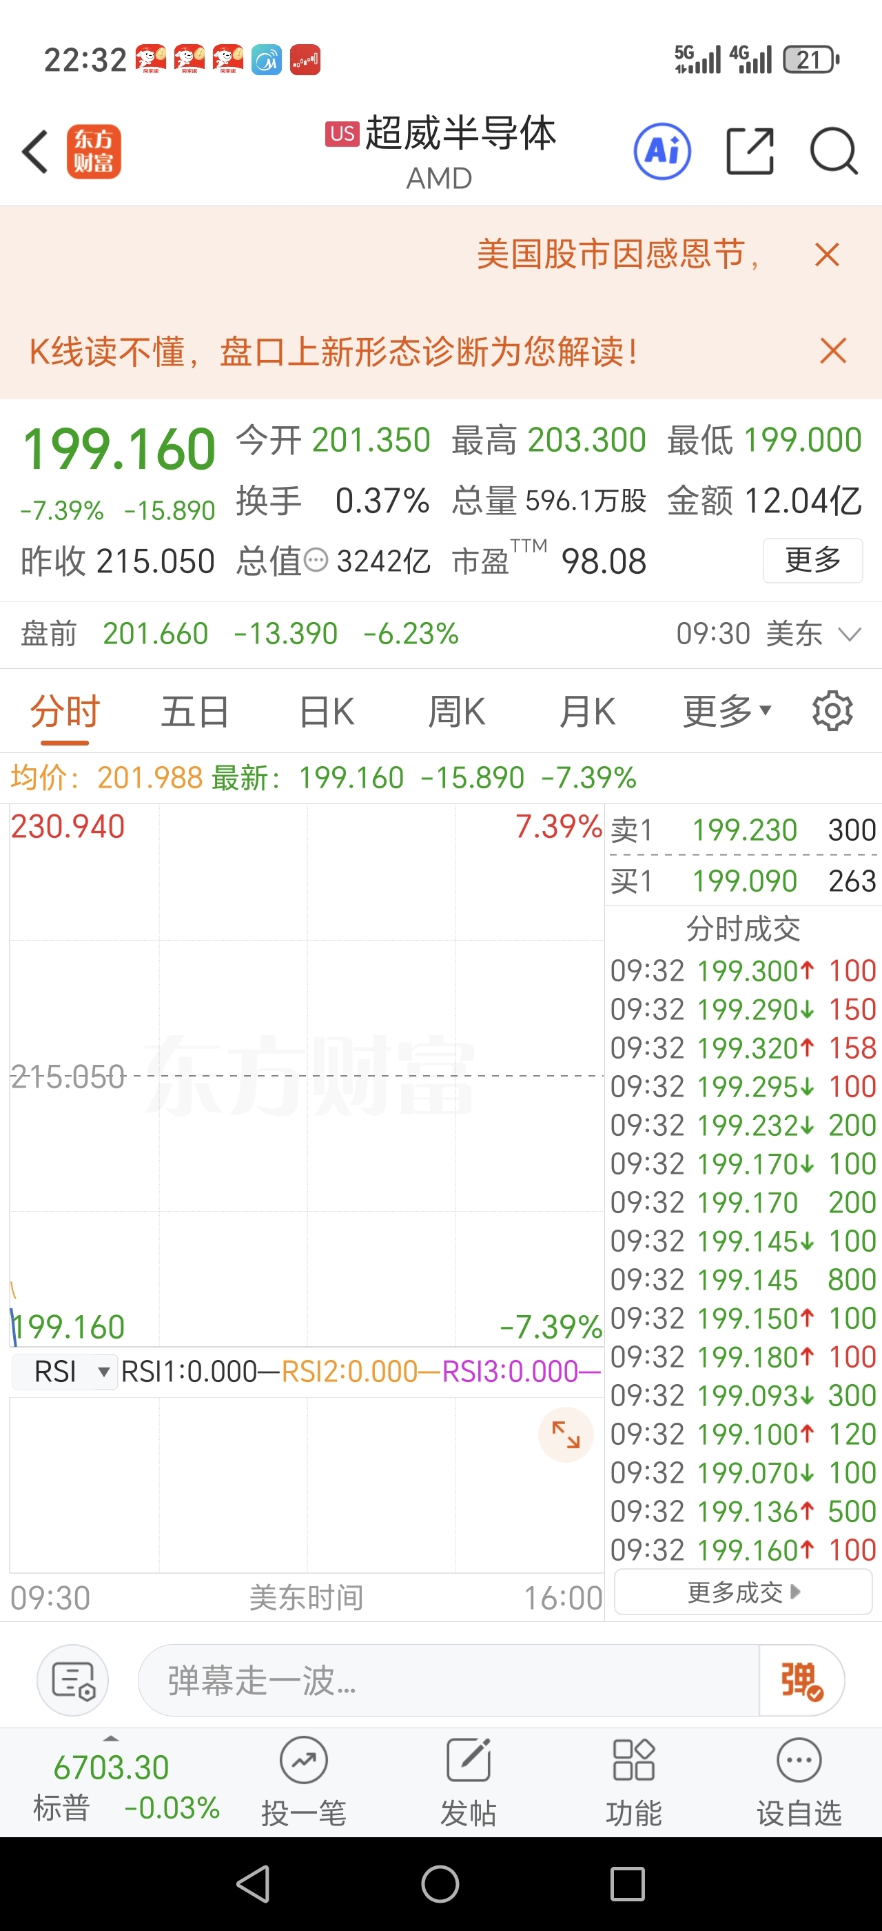
Task: Tap the 超威半导体 AMD title
Action: 440,153
